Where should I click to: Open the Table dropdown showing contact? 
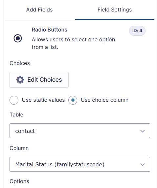[80, 131]
